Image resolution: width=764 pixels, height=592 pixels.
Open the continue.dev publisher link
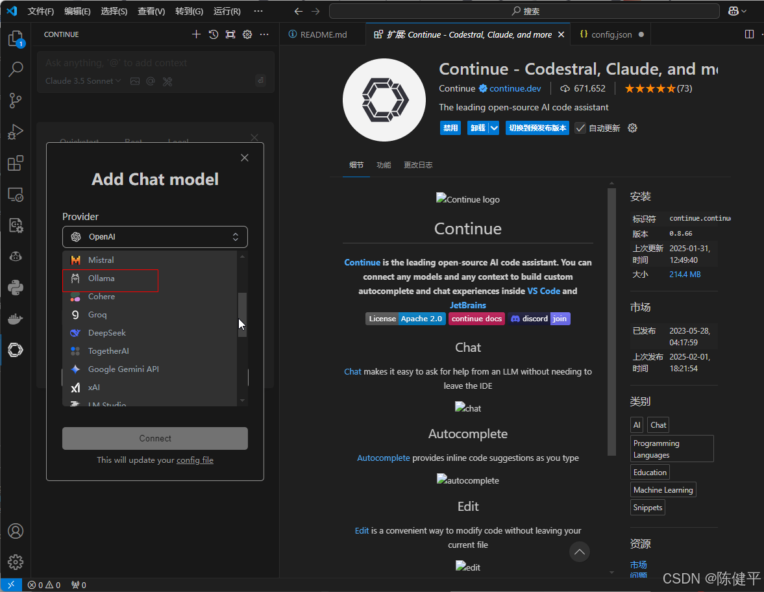click(x=515, y=88)
